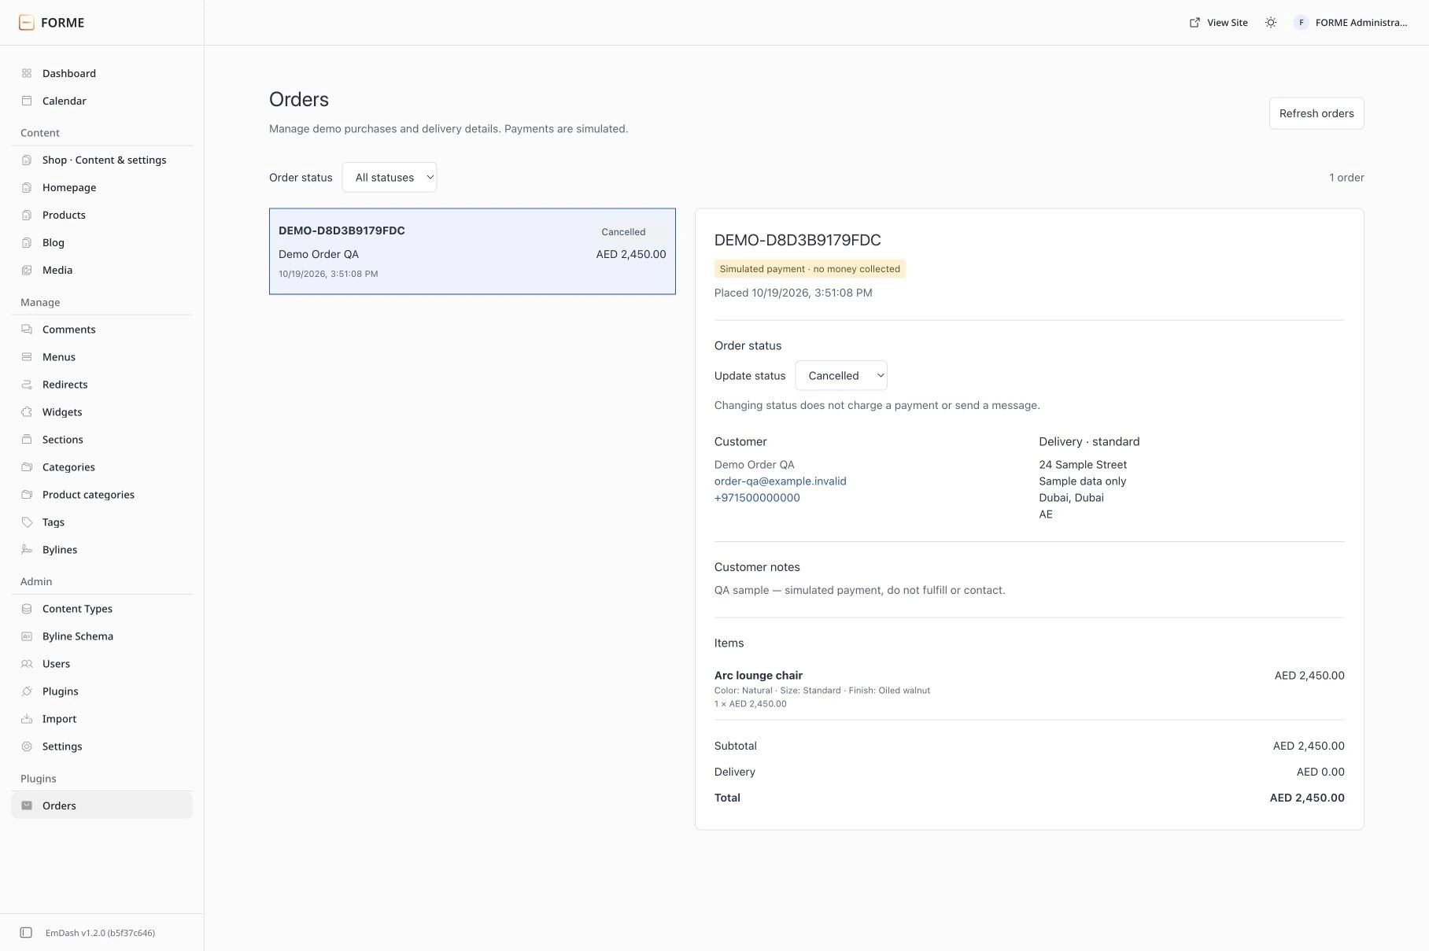
Task: Open the All statuses filter dropdown
Action: (390, 178)
